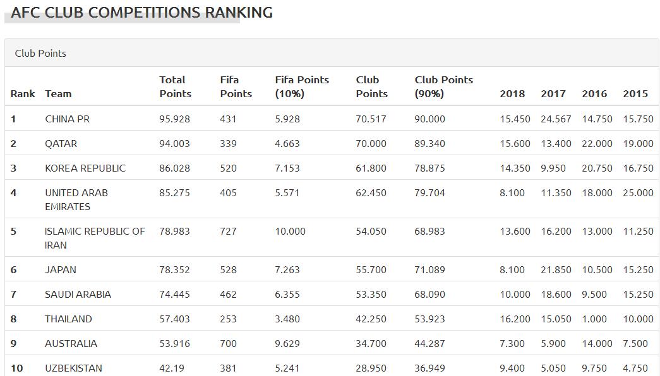Screen dimensions: 660x376
Task: Click the 2018 column header
Action: (x=512, y=93)
